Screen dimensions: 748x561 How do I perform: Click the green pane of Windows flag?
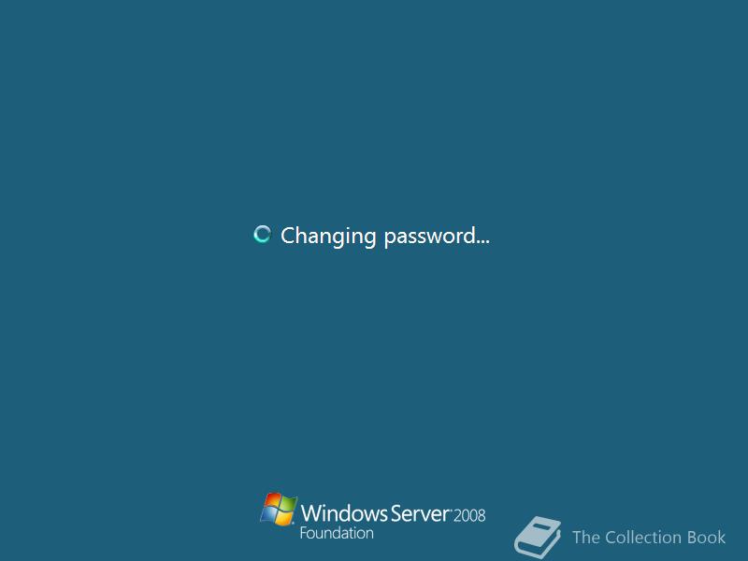[289, 504]
